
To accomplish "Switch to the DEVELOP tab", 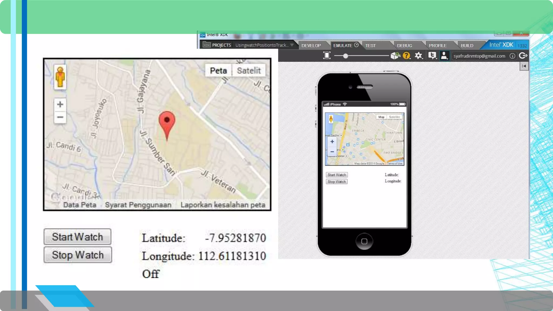I will click(x=311, y=45).
